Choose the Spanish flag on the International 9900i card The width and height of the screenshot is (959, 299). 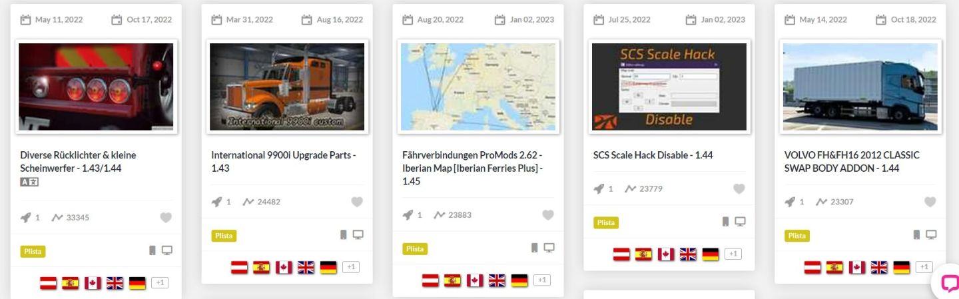click(x=262, y=267)
